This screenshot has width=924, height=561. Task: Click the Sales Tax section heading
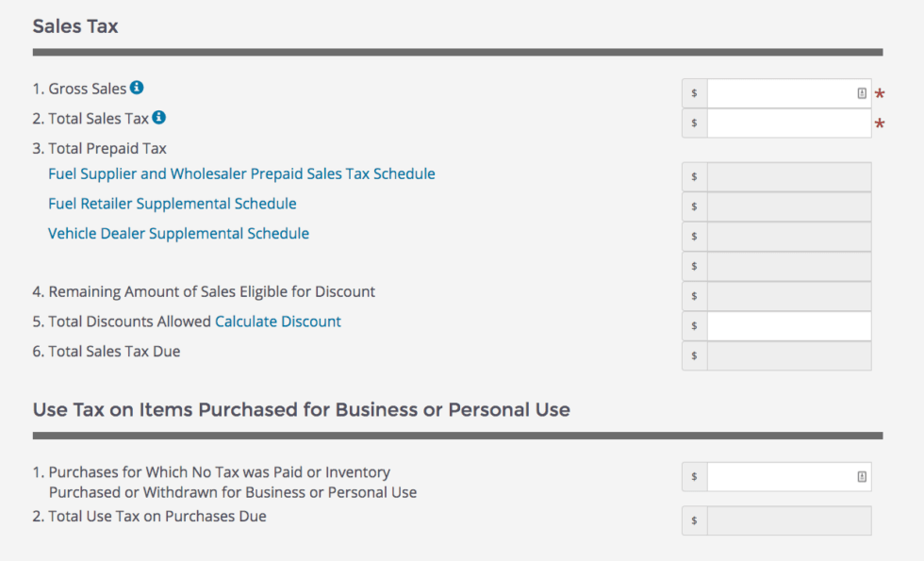pos(74,25)
